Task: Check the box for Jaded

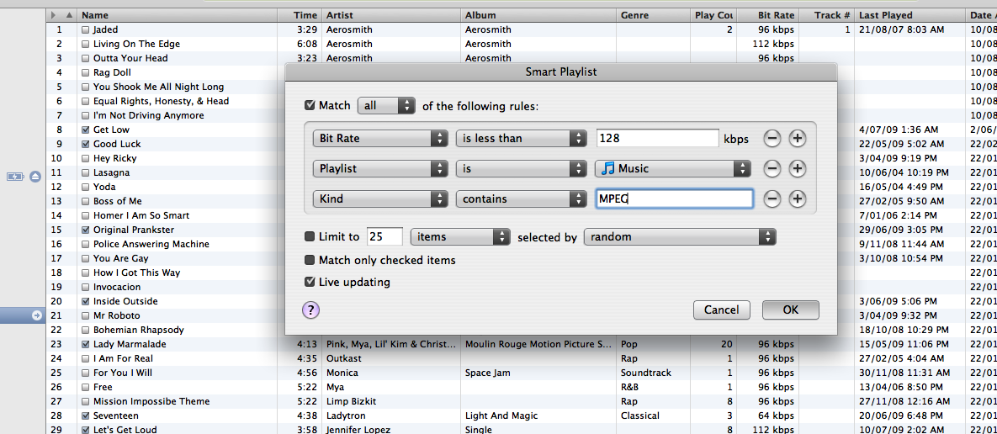Action: click(x=86, y=30)
